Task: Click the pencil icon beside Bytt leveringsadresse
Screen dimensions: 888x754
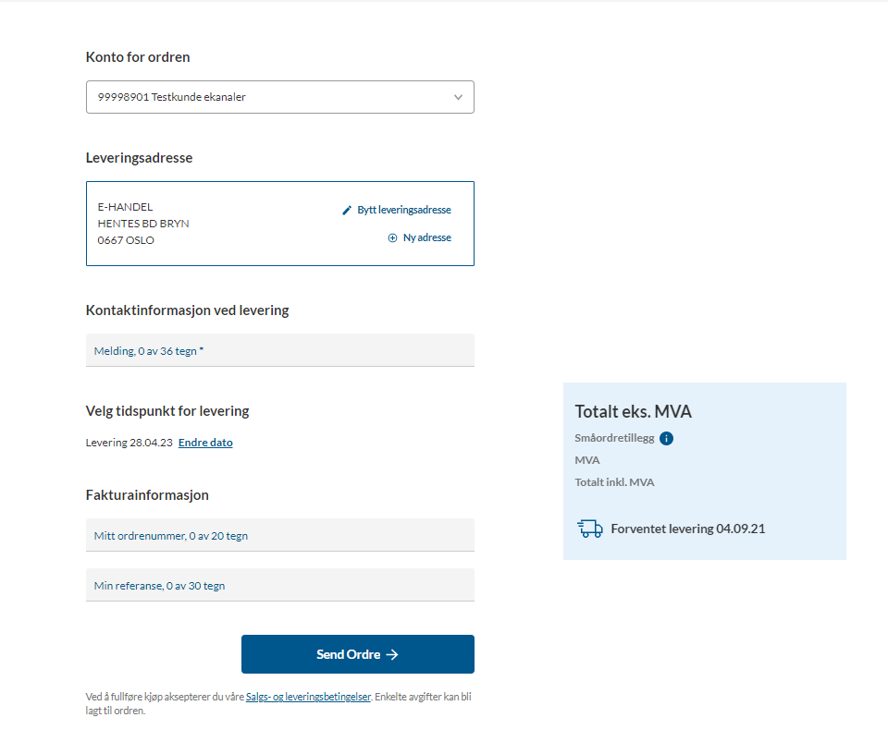Action: [x=347, y=211]
